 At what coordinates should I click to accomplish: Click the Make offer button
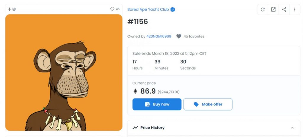point(208,104)
